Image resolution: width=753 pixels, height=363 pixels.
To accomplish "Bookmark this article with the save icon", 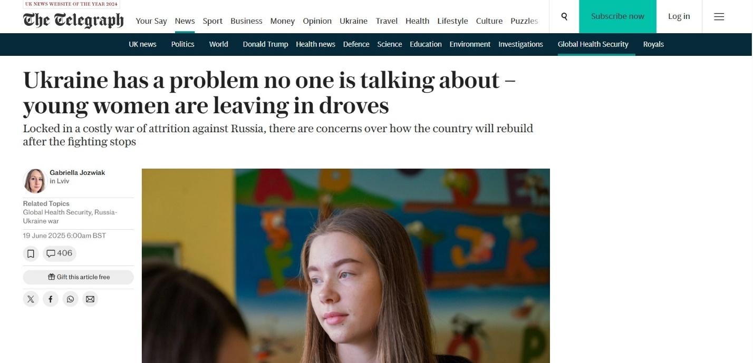I will click(31, 254).
